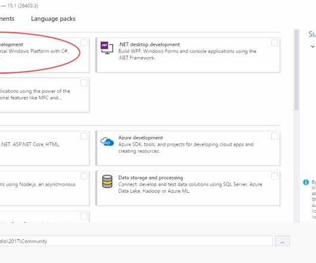The image size is (316, 263).
Task: Check the checkbox for the MFC features workload
Action: click(83, 83)
